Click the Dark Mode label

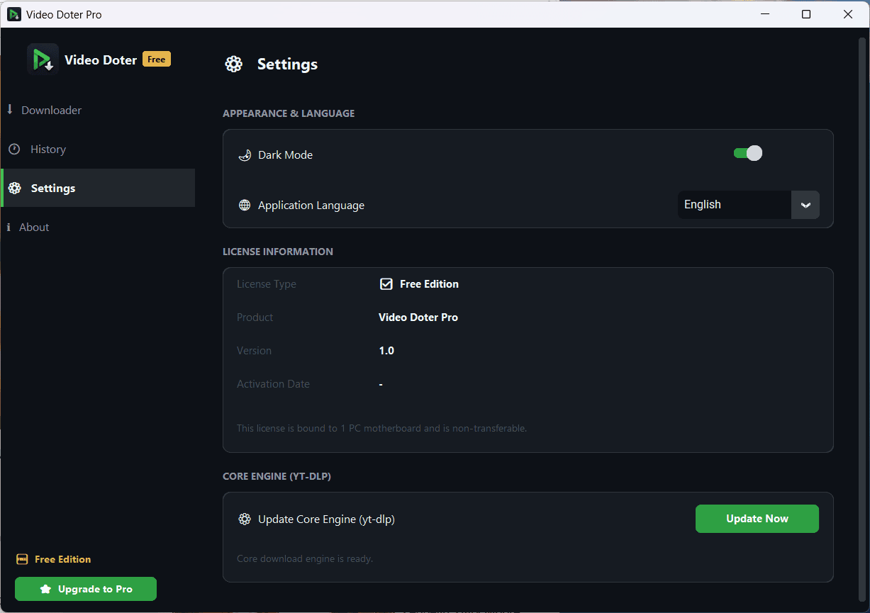(285, 154)
